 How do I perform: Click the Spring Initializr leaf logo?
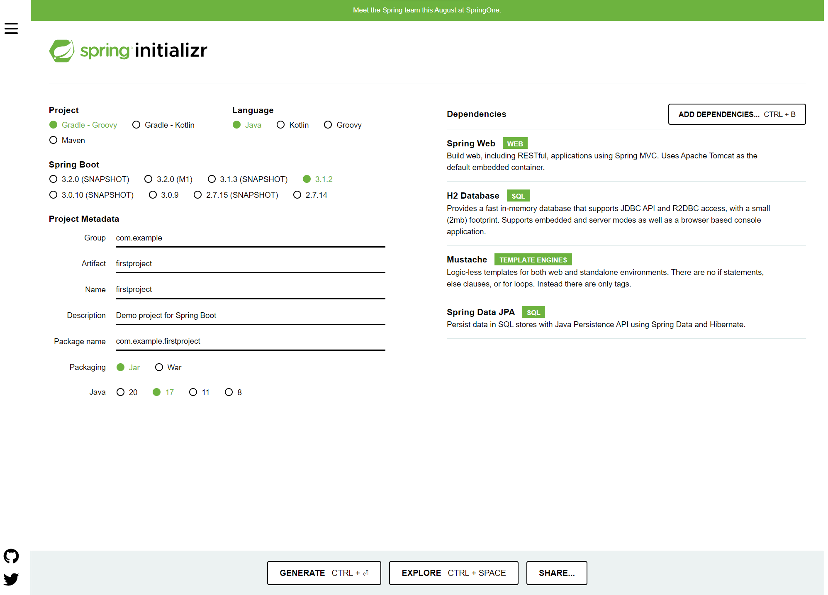coord(62,51)
